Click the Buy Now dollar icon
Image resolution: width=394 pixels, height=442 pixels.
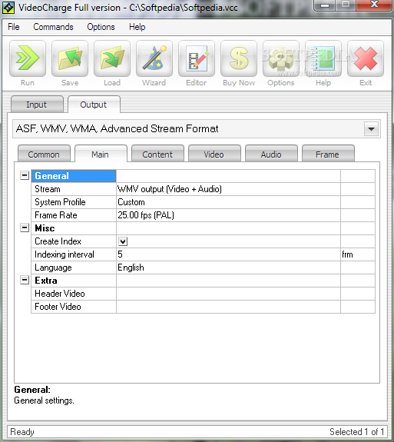coord(239,58)
